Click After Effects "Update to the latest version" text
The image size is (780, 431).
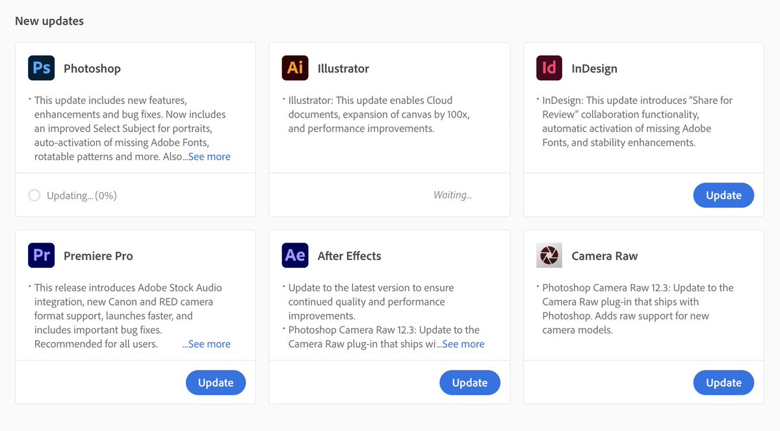[371, 302]
